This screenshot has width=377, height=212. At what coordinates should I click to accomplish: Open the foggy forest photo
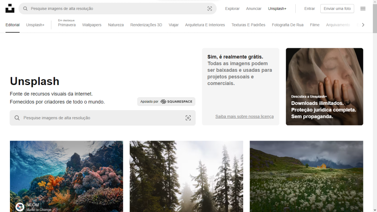[x=186, y=176]
